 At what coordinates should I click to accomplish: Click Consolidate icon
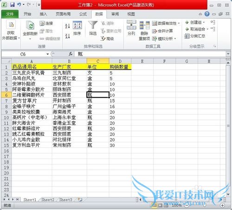point(155,31)
